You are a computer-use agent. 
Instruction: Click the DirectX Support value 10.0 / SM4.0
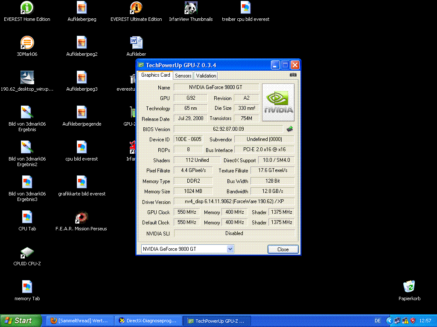click(276, 160)
